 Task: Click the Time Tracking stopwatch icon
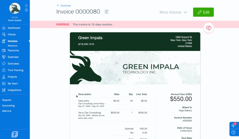tap(4, 70)
